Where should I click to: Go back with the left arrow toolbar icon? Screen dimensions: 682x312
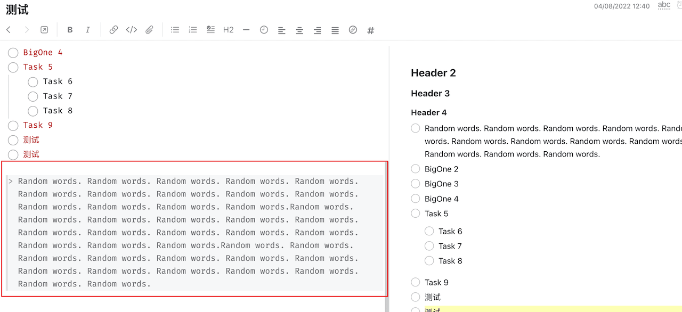9,30
